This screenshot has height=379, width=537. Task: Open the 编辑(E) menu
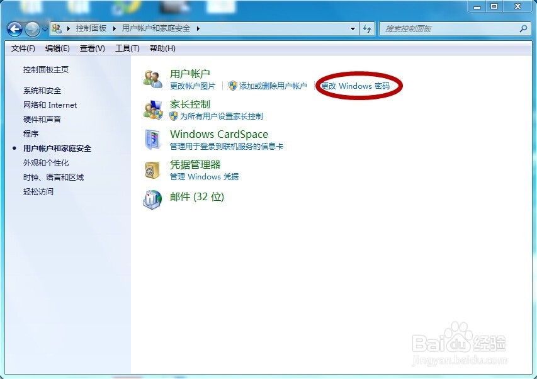57,48
